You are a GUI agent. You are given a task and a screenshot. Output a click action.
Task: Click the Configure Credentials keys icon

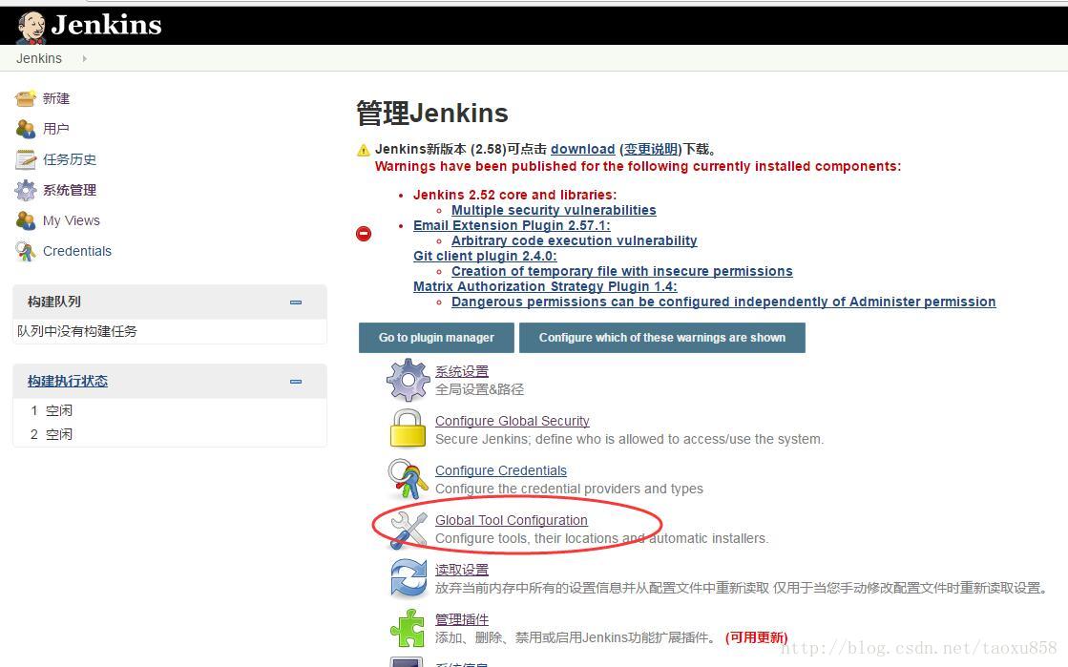(408, 479)
